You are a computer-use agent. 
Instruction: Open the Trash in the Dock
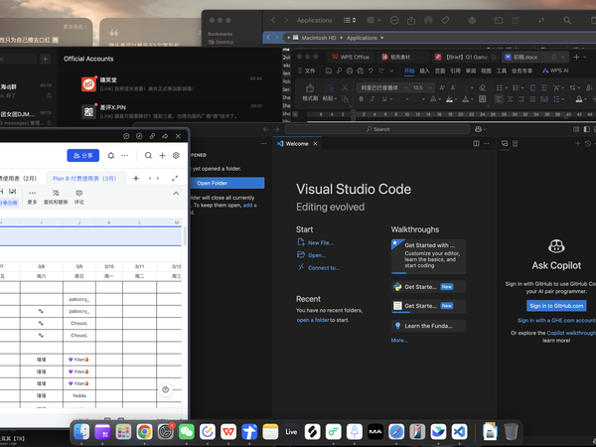[x=512, y=432]
